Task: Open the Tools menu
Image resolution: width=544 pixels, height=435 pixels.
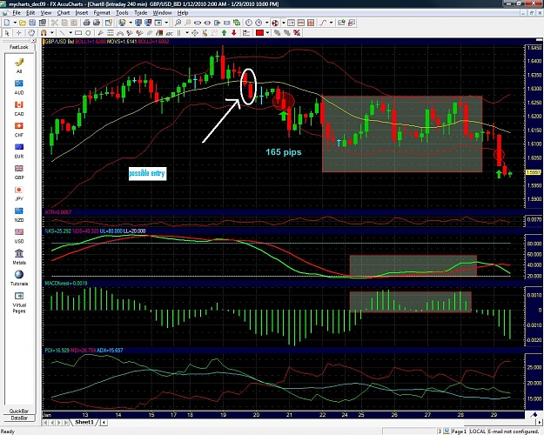Action: point(122,13)
